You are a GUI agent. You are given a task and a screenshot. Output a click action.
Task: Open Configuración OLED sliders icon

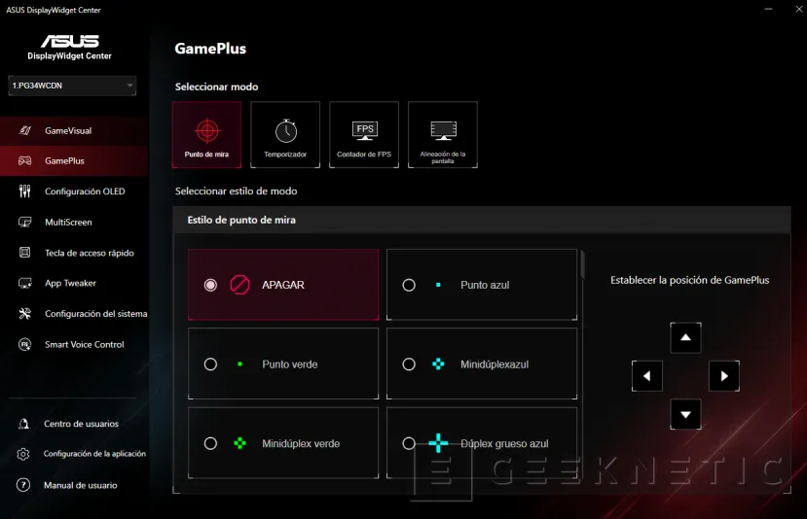pyautogui.click(x=24, y=191)
